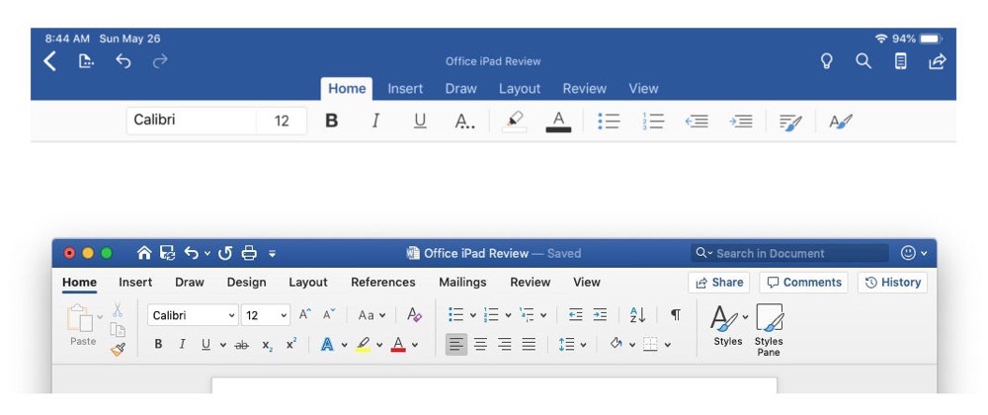Expand the Calibri font dropdown on Mac
The height and width of the screenshot is (415, 988).
(232, 315)
